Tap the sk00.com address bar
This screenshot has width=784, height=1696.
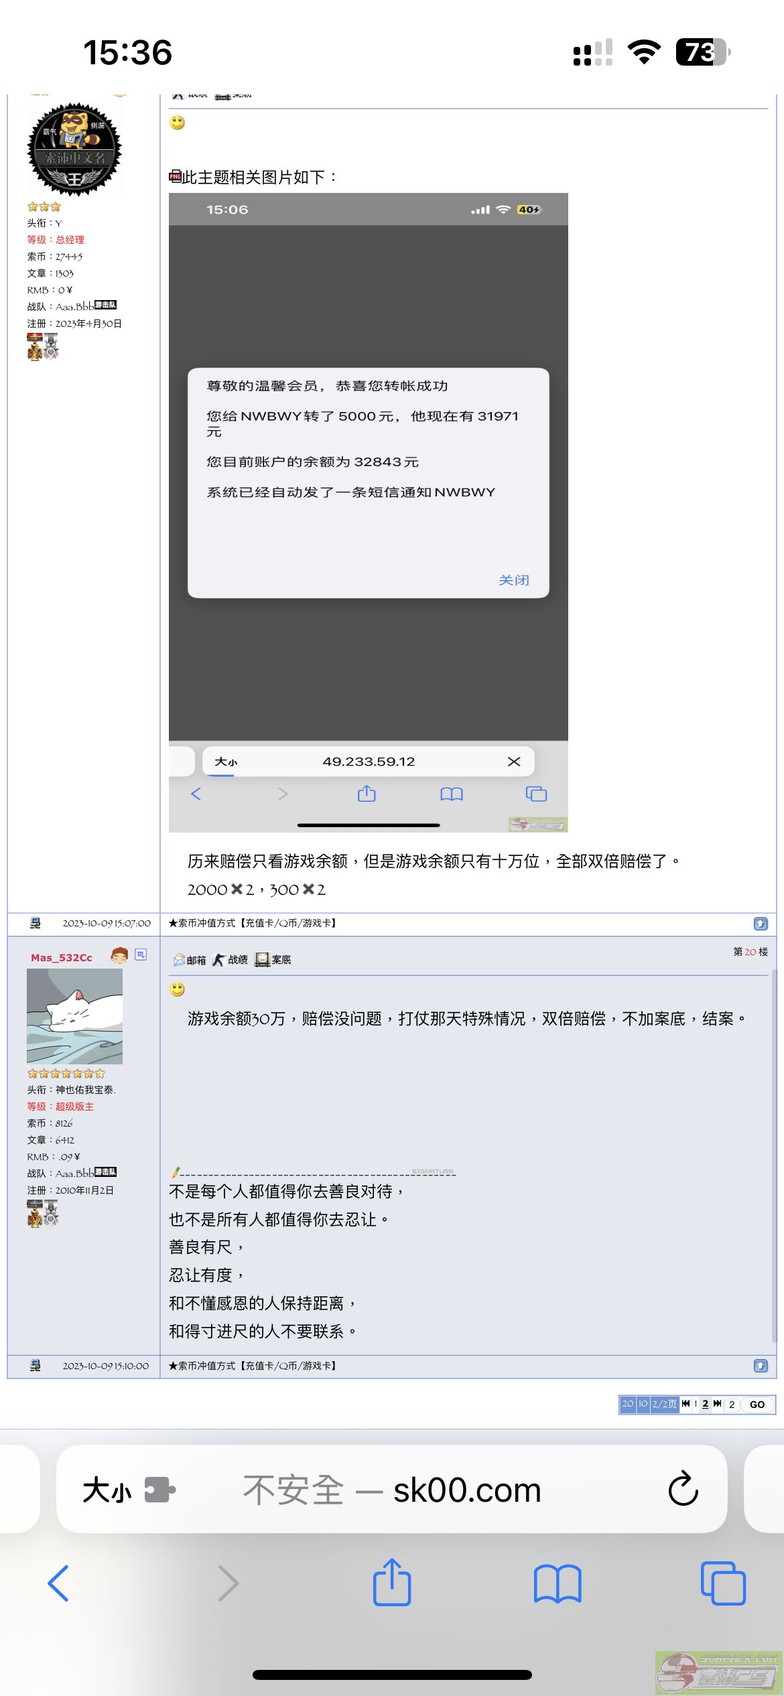392,1490
